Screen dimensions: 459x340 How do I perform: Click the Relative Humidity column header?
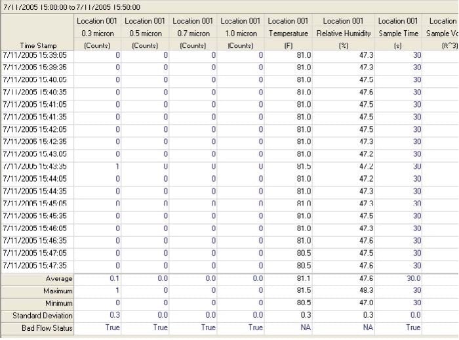coord(344,33)
